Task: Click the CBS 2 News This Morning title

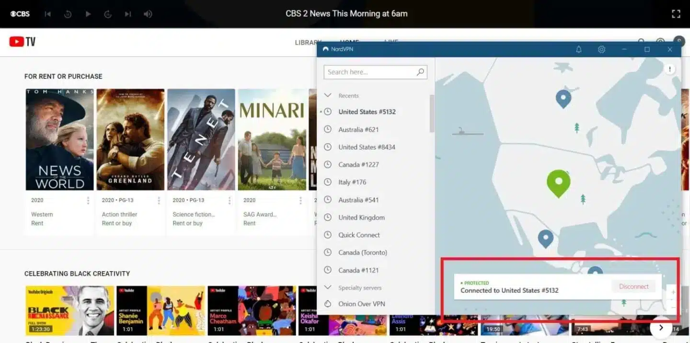Action: (346, 13)
